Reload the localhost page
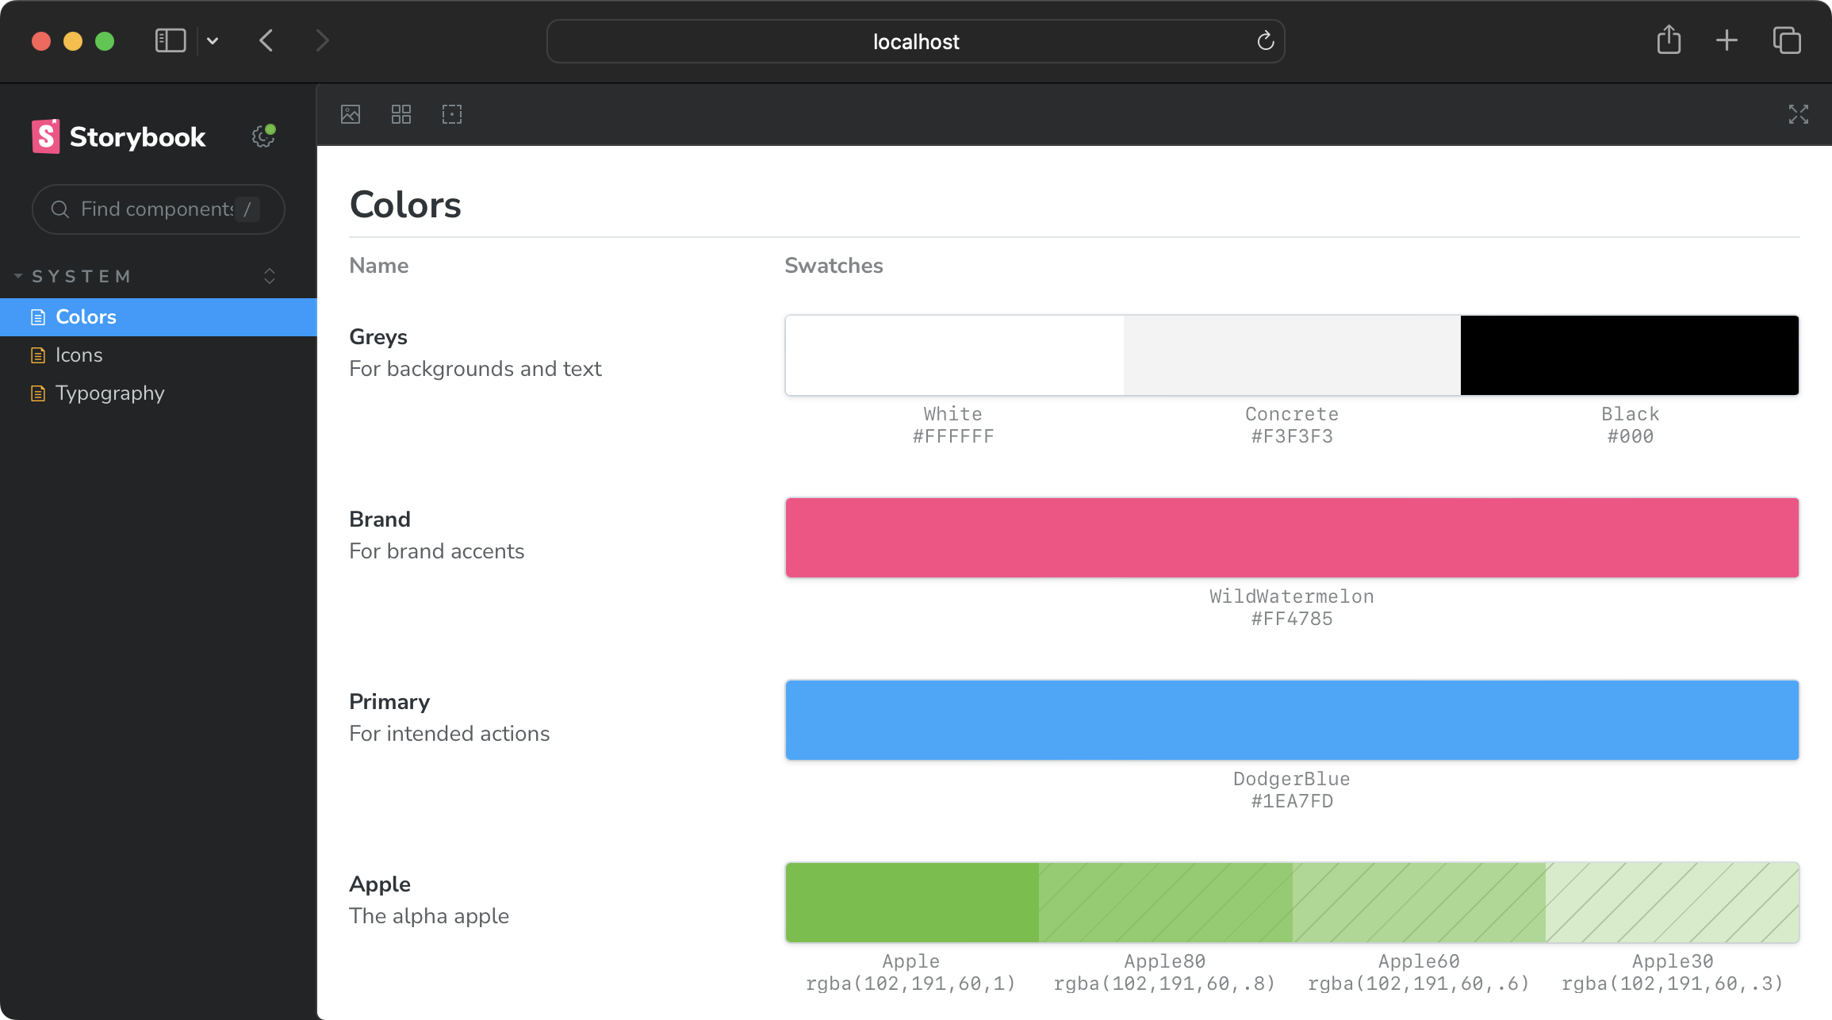This screenshot has width=1832, height=1020. [x=1264, y=40]
